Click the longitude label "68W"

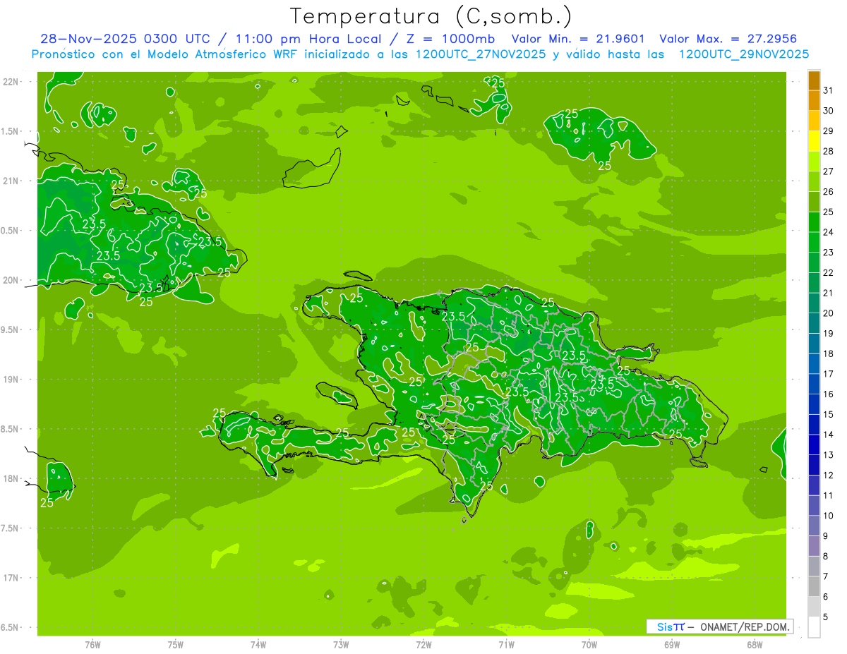(754, 645)
